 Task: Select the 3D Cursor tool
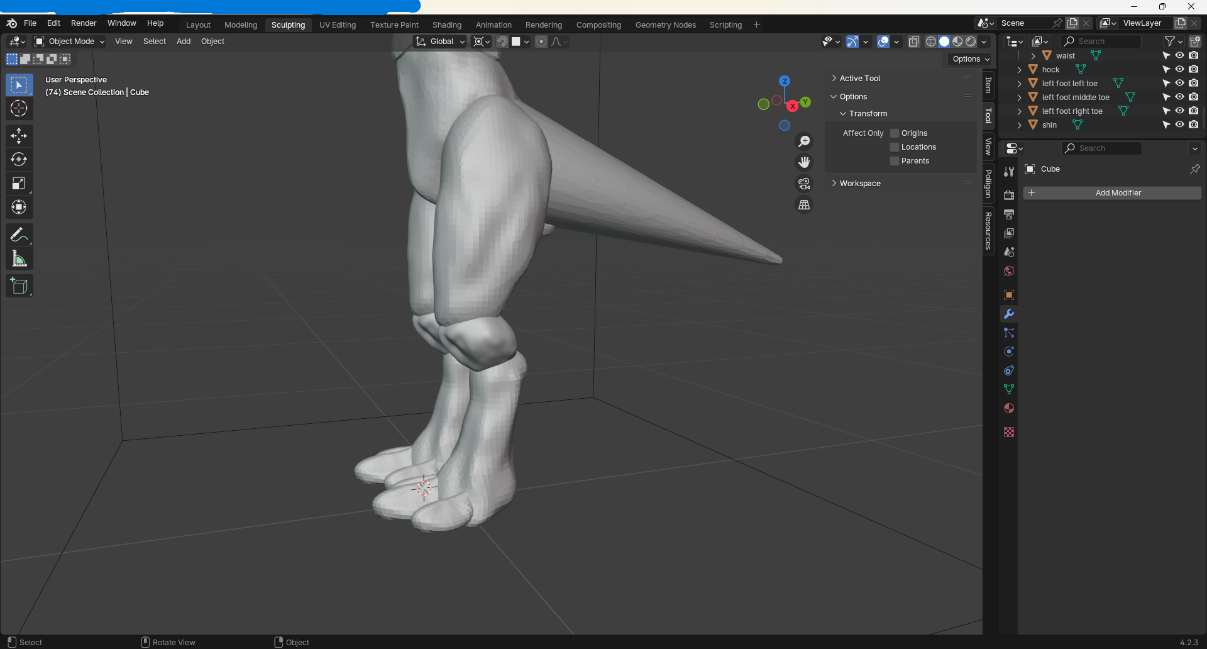click(x=19, y=109)
